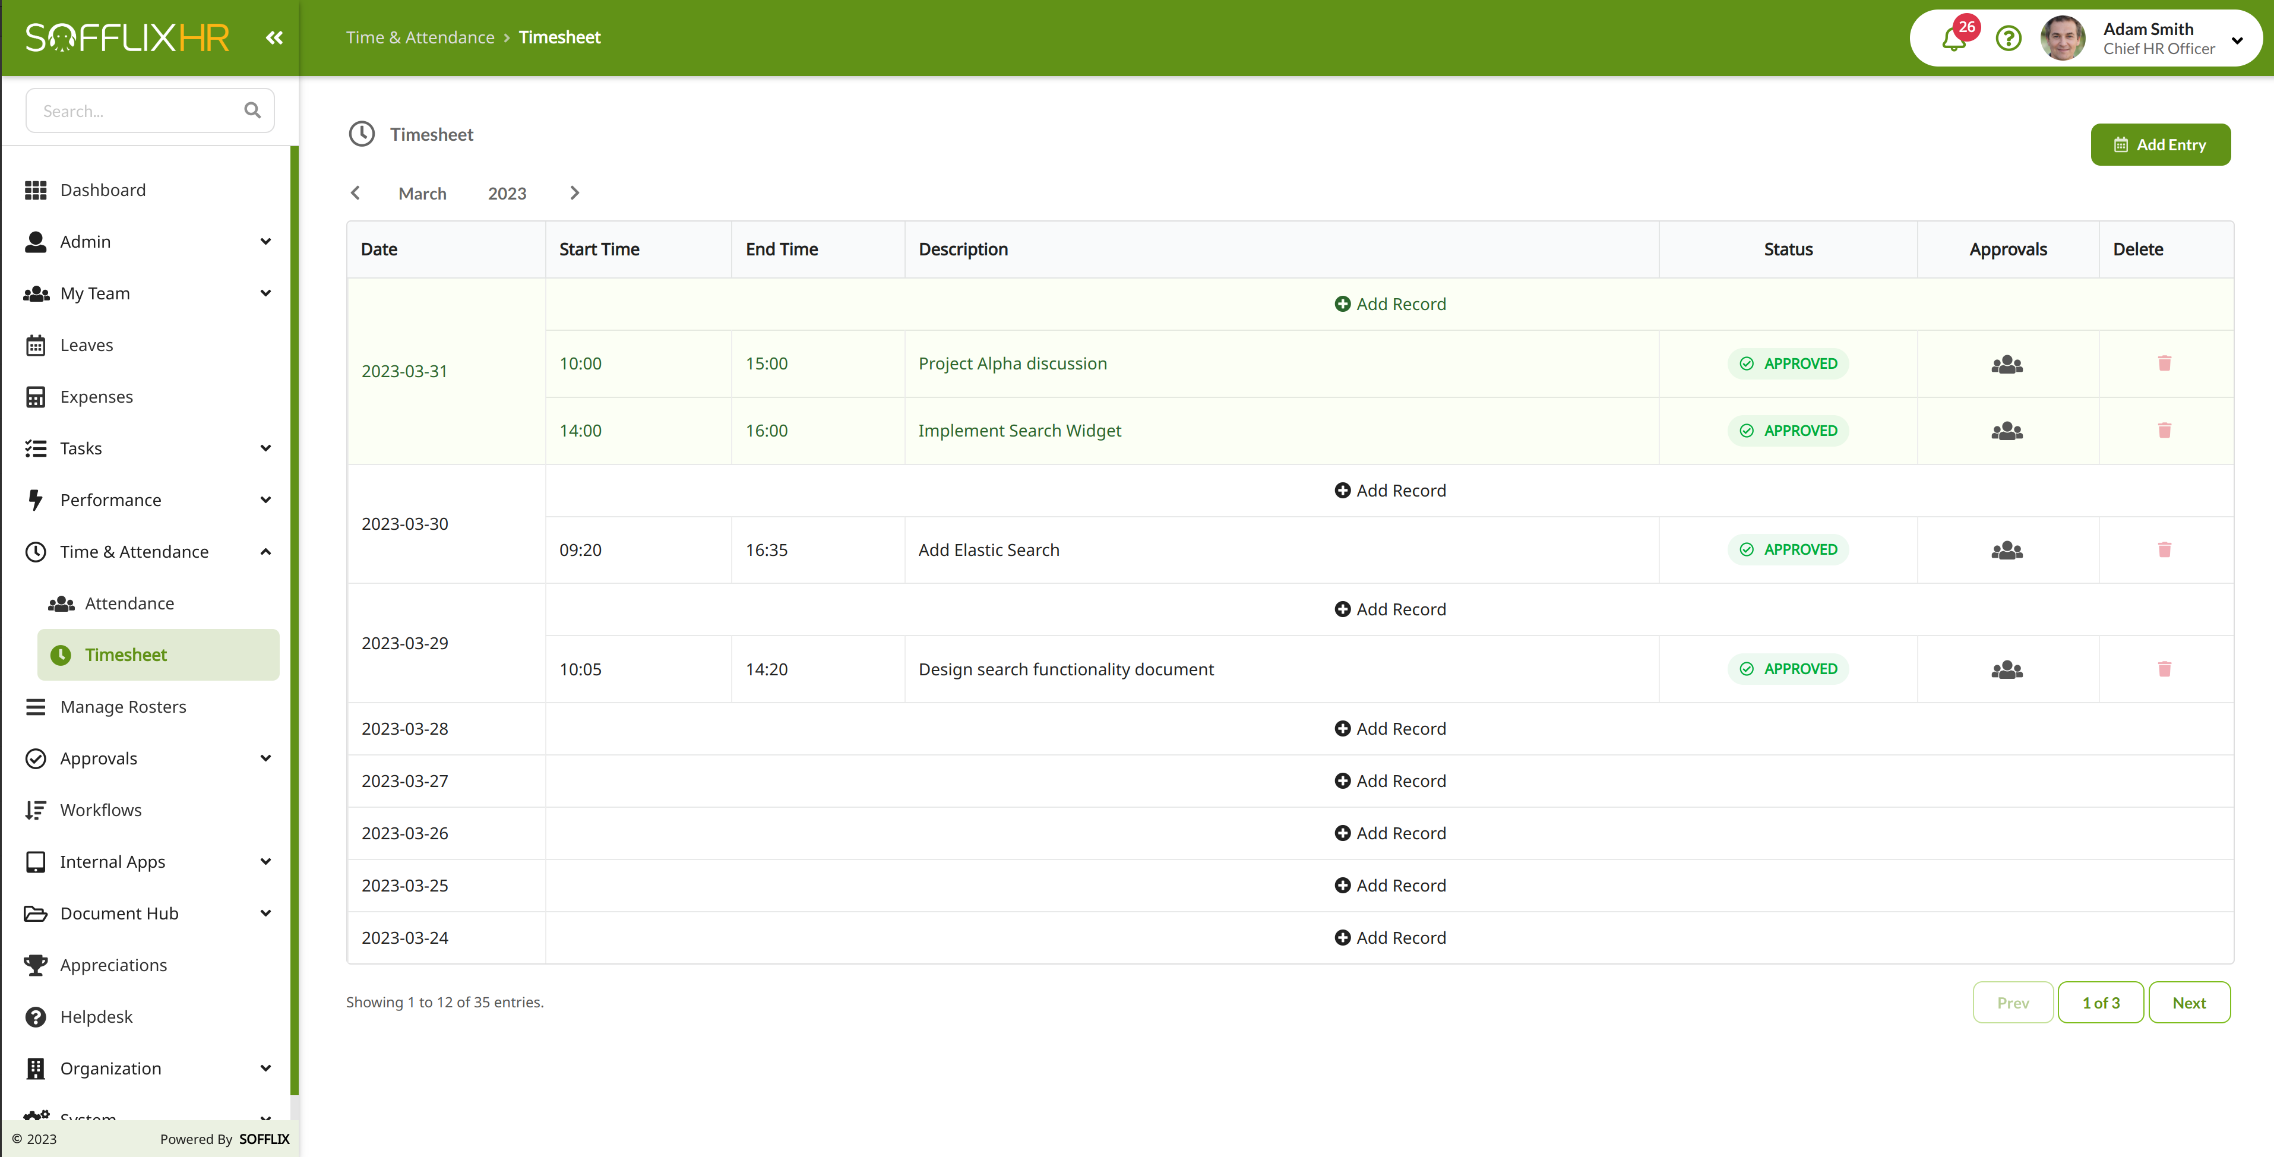Navigate to Manage Rosters
The height and width of the screenshot is (1157, 2274).
coord(123,707)
